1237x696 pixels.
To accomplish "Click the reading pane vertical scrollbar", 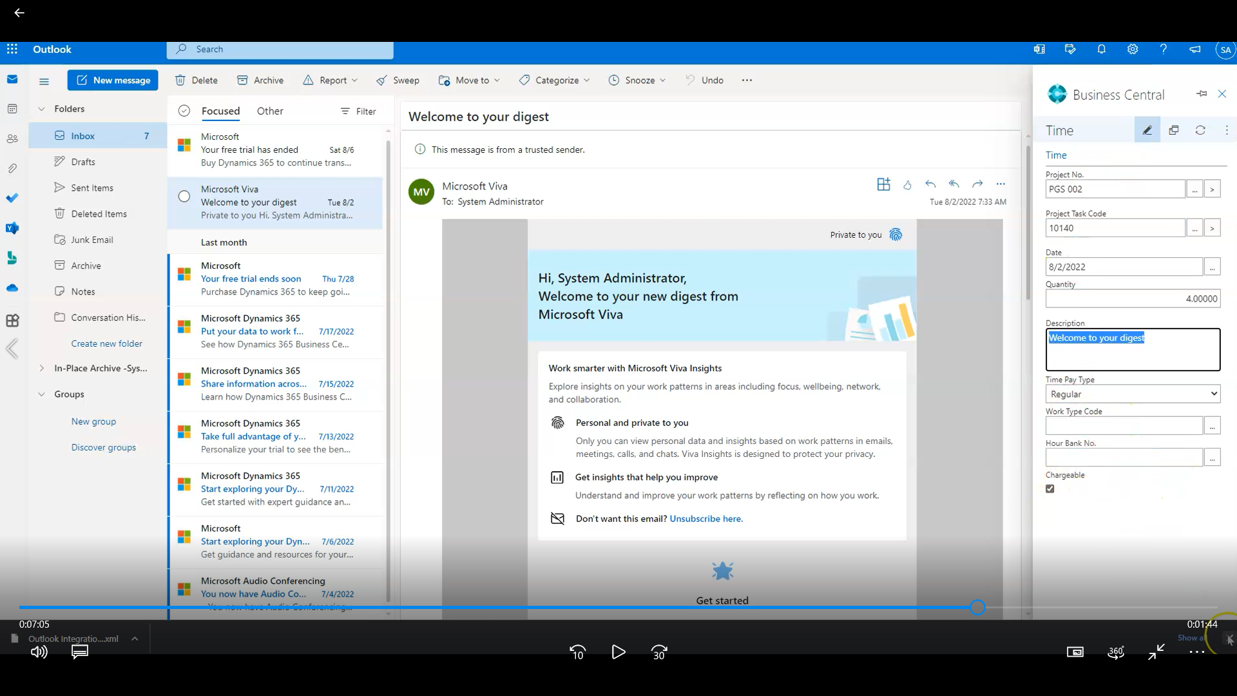I will coord(1028,222).
